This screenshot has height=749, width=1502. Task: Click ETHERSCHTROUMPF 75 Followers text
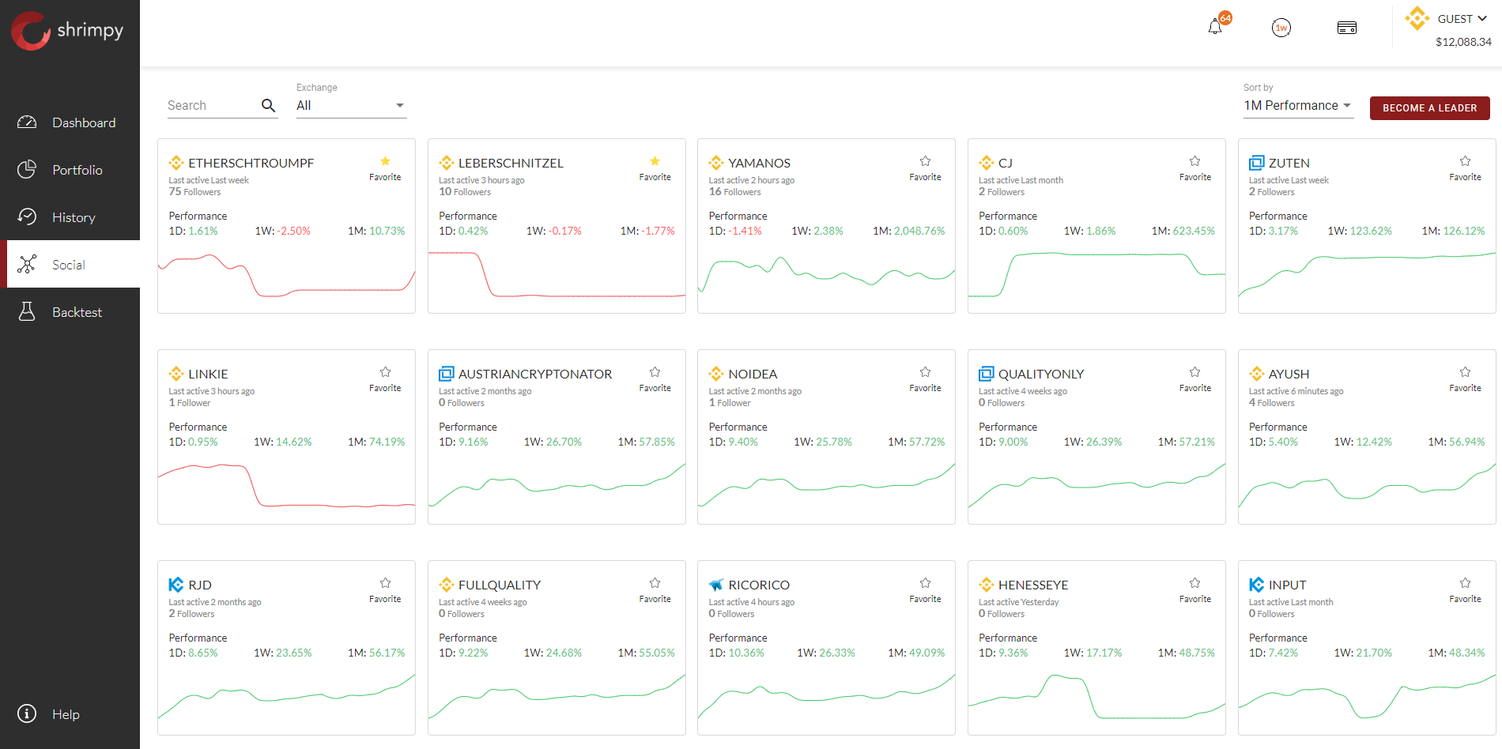(194, 192)
